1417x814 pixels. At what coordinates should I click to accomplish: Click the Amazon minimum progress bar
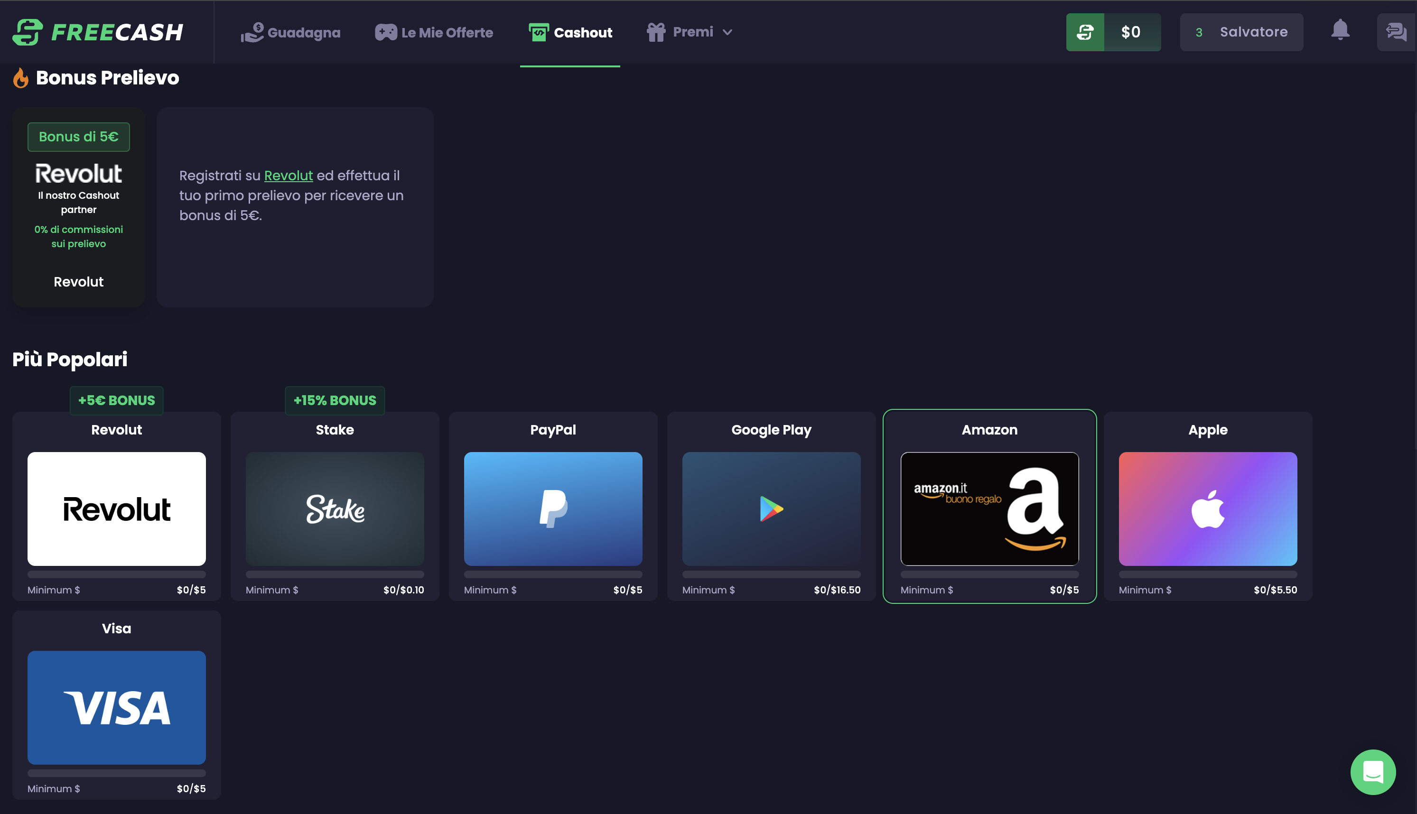coord(989,575)
